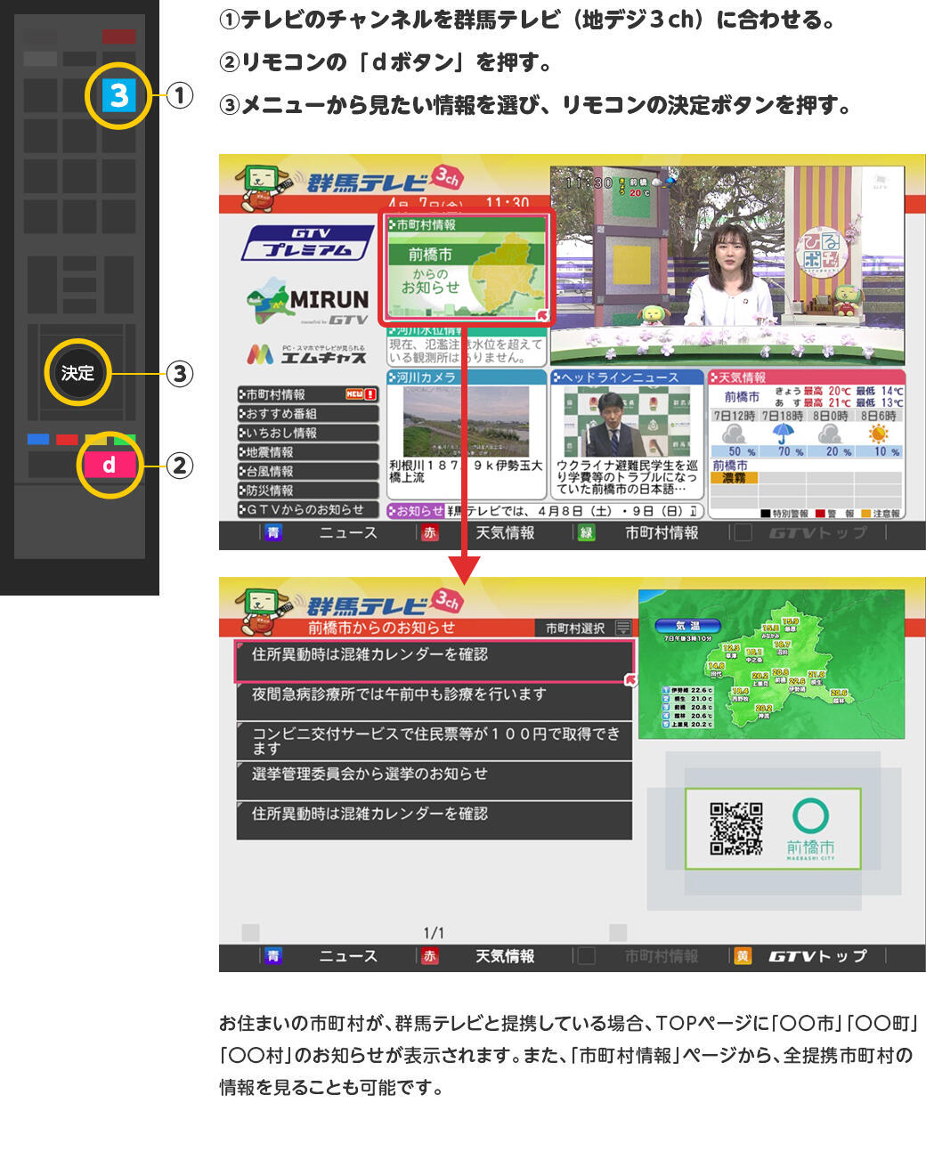Click the QR code in 前橋市 banner
926x1176 pixels.
coord(735,829)
